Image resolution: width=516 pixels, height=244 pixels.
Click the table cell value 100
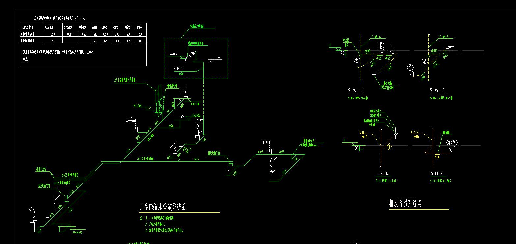(141, 41)
